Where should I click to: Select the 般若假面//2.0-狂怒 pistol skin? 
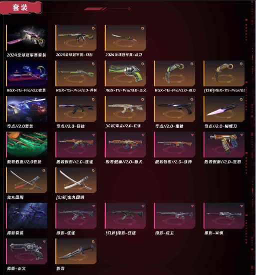coord(224,144)
